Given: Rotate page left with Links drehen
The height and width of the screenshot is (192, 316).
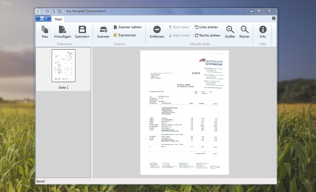Looking at the screenshot, I should 207,27.
